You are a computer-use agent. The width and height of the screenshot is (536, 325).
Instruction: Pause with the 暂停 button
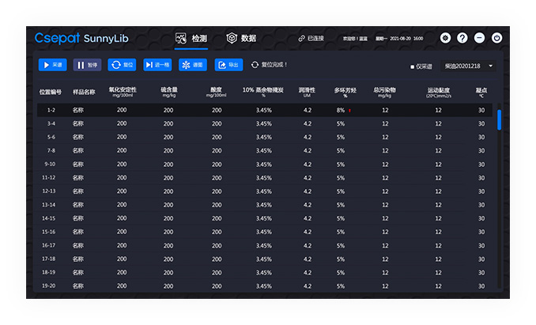coord(87,65)
